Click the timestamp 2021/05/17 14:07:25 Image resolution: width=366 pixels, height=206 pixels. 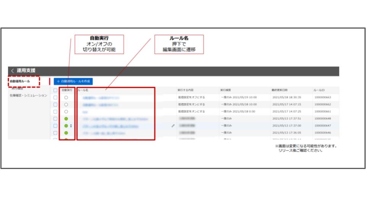[x=287, y=111]
